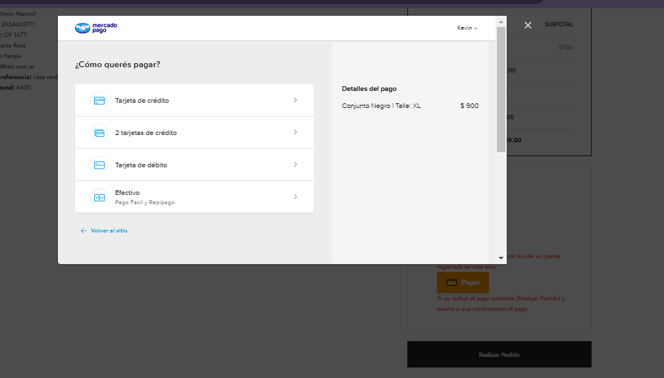
Task: Click the back arrow beside Volver al sitio
Action: pos(84,231)
